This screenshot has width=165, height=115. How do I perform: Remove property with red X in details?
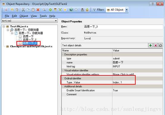tap(155, 45)
